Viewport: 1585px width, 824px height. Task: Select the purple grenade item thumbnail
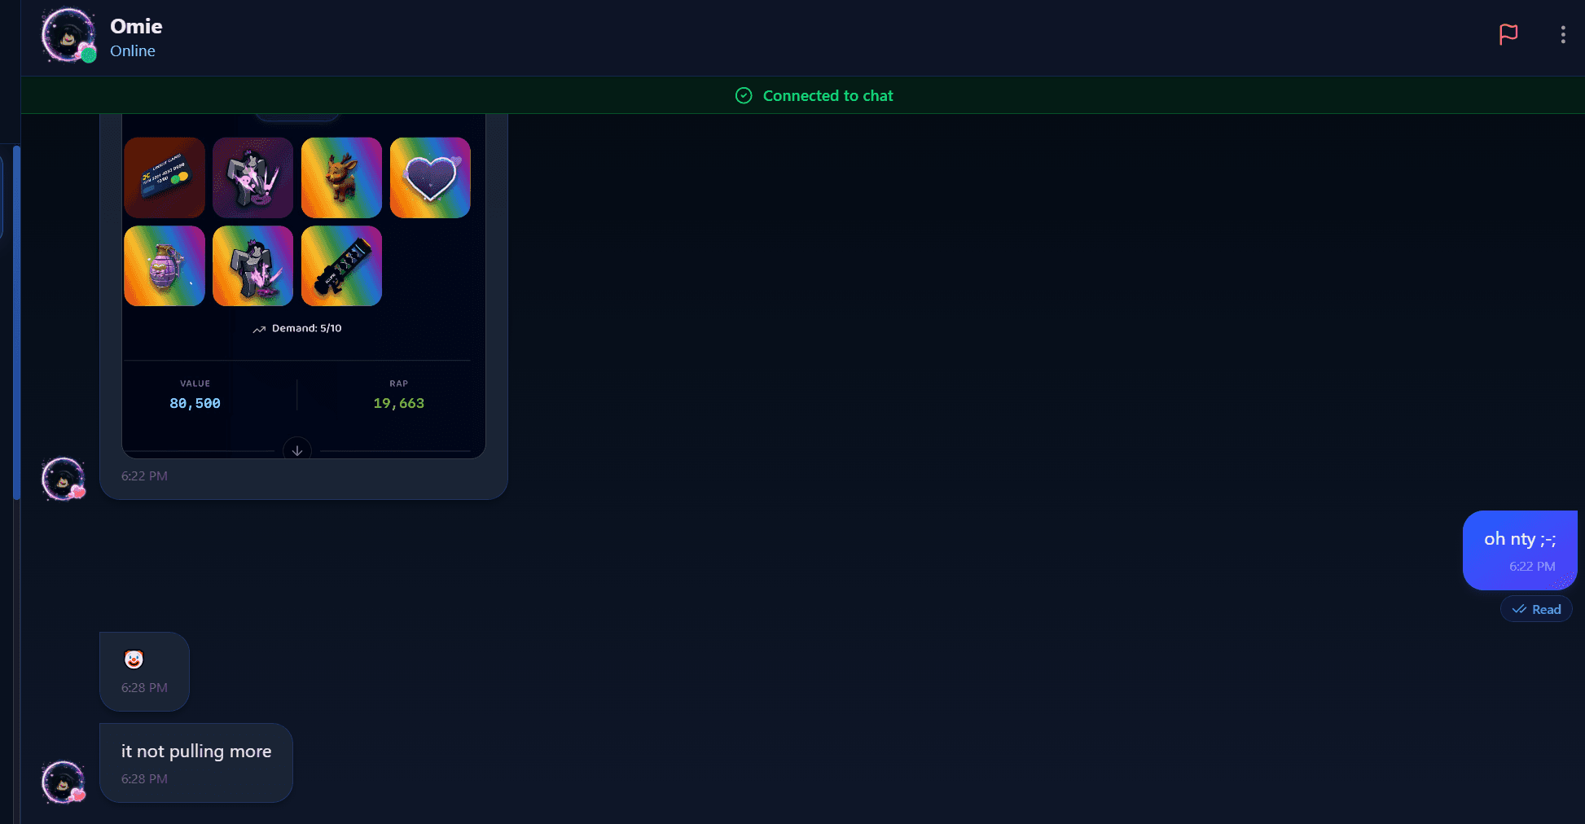pyautogui.click(x=165, y=266)
